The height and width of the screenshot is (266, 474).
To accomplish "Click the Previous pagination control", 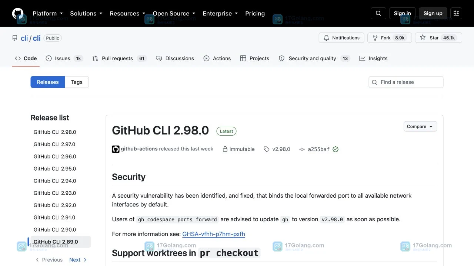I will coord(49,260).
